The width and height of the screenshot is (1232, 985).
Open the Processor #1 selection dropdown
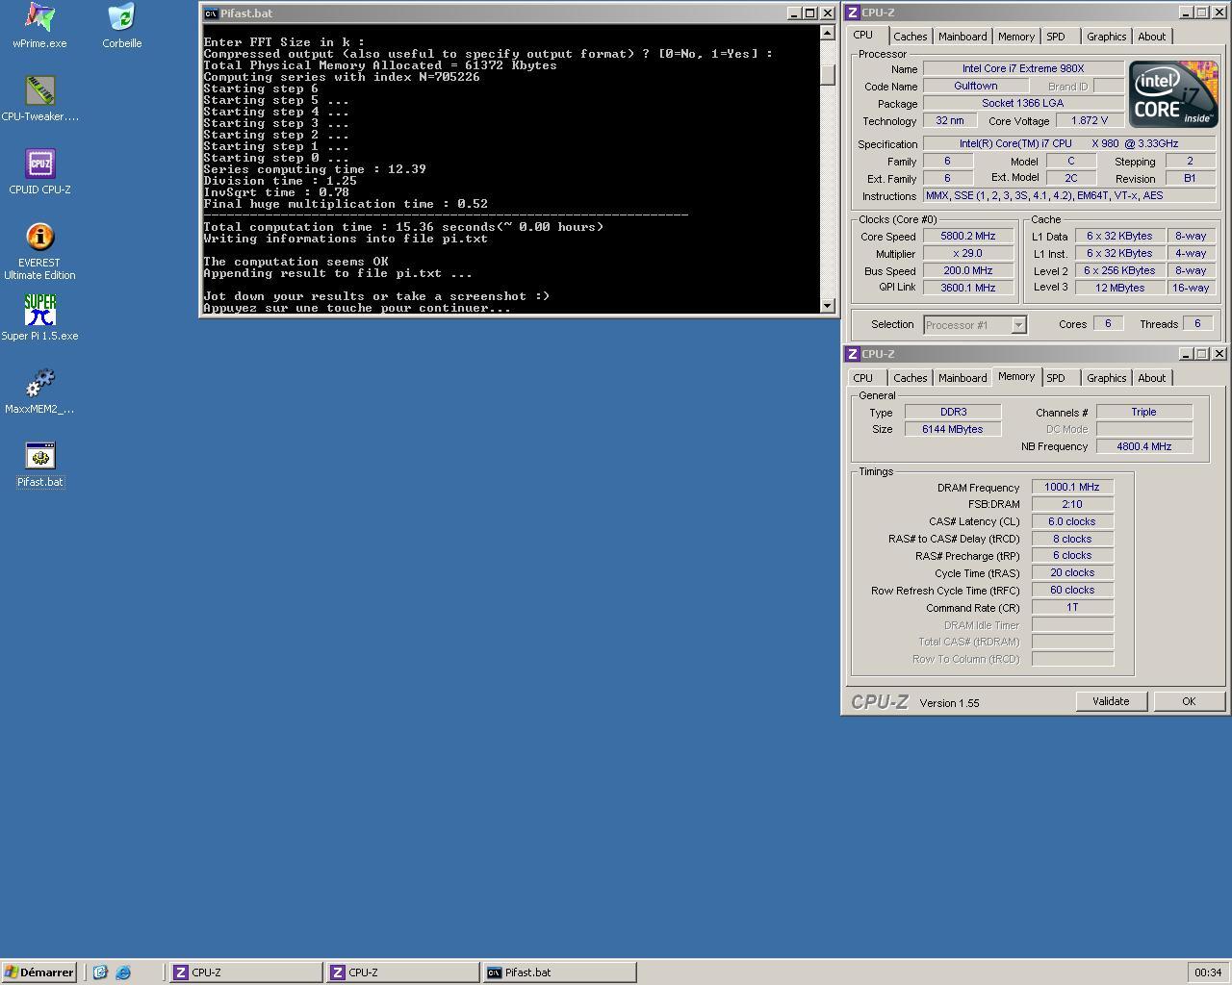click(x=975, y=325)
